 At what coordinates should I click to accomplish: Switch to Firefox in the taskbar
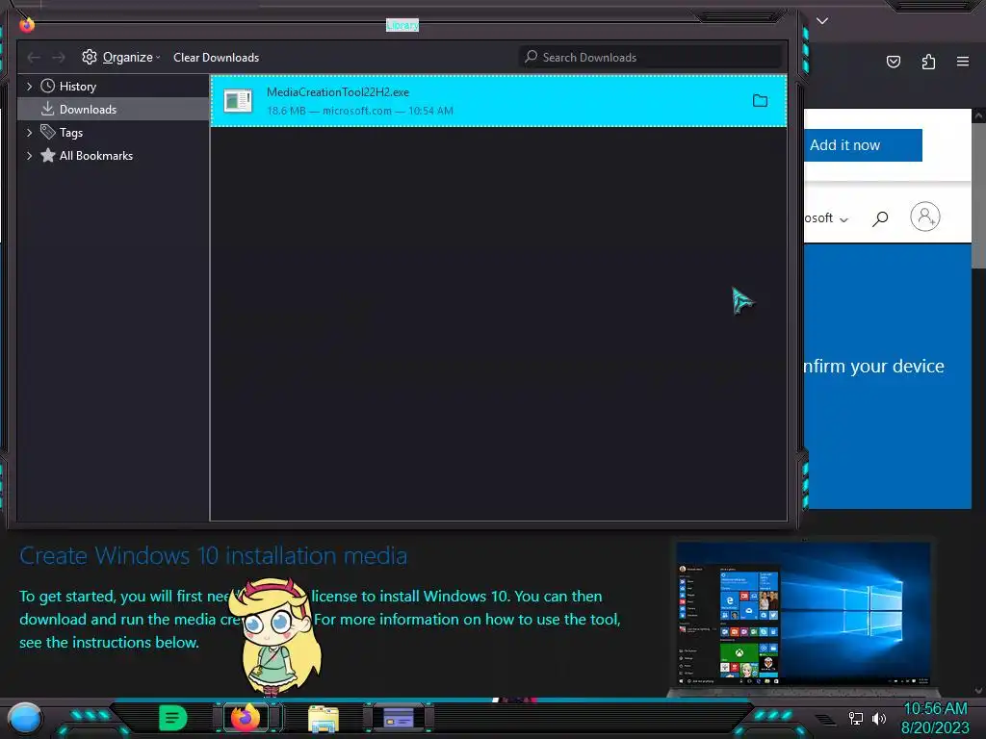(246, 717)
